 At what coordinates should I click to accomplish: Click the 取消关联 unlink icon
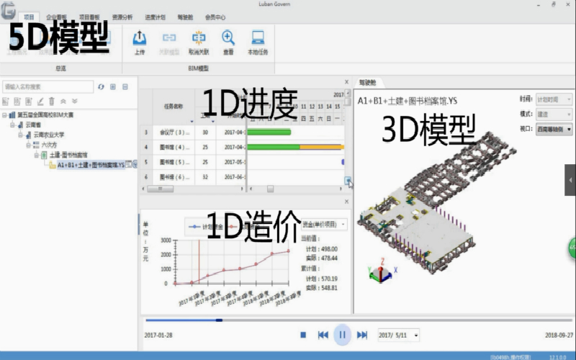coord(199,38)
